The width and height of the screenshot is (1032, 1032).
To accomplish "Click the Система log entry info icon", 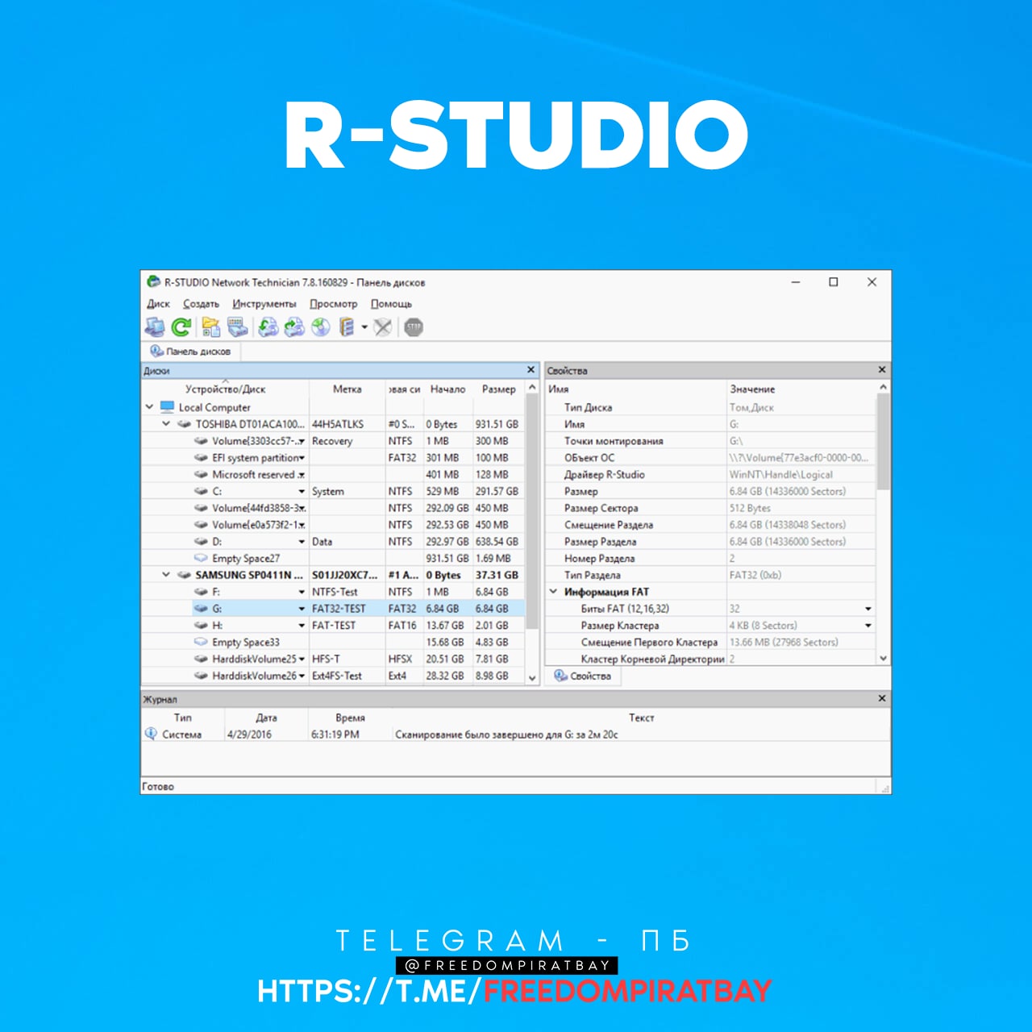I will coord(151,734).
